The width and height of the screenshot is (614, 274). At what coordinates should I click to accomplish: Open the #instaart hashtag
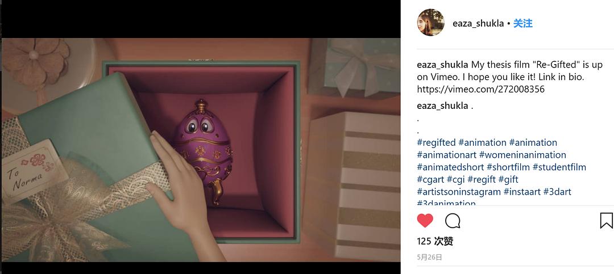tap(522, 192)
